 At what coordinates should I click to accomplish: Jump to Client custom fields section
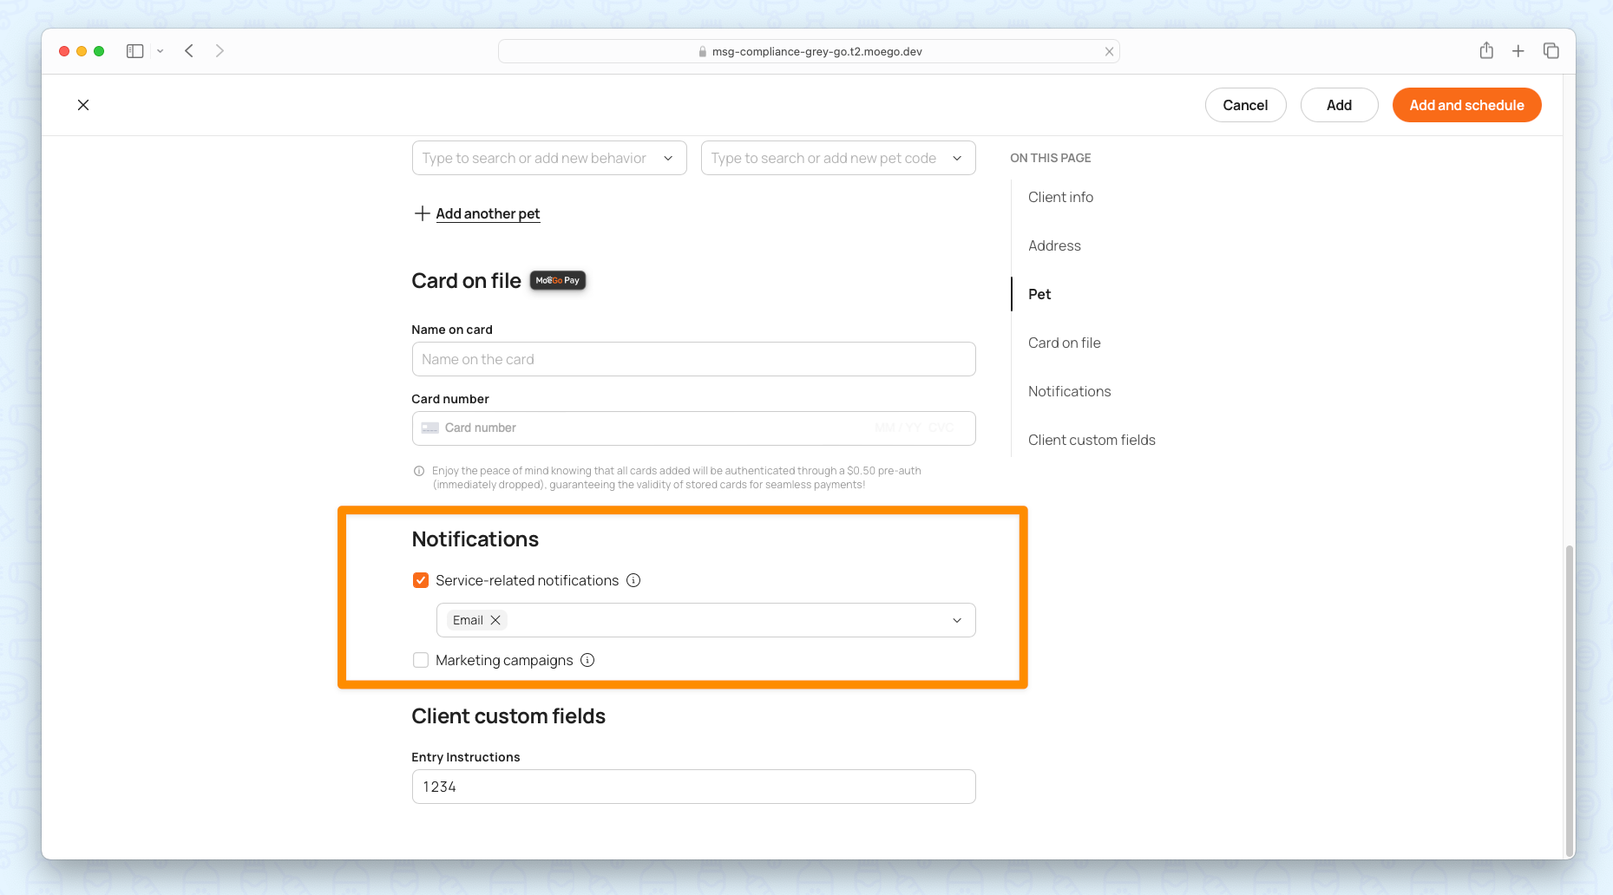coord(1092,440)
